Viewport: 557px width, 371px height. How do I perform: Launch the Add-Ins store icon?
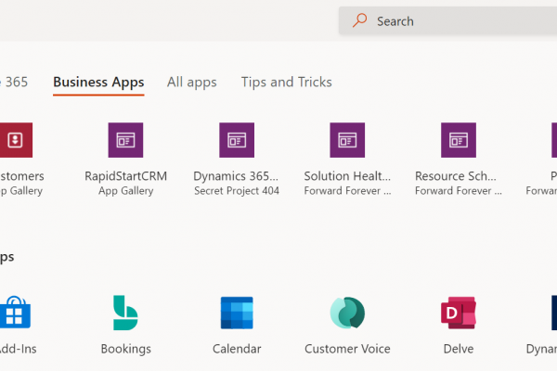(15, 313)
